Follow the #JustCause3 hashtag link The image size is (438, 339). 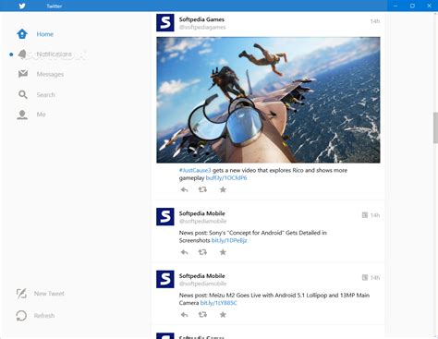195,170
